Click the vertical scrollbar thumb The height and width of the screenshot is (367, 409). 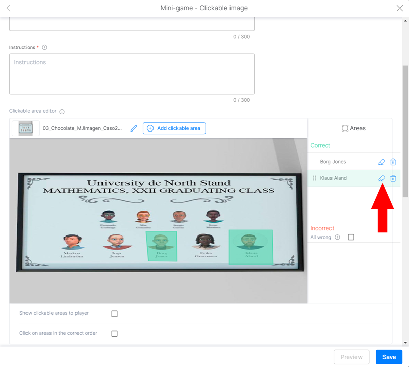pos(405,132)
